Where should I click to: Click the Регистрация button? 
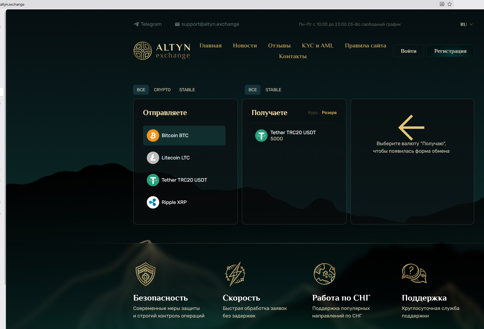[x=450, y=51]
